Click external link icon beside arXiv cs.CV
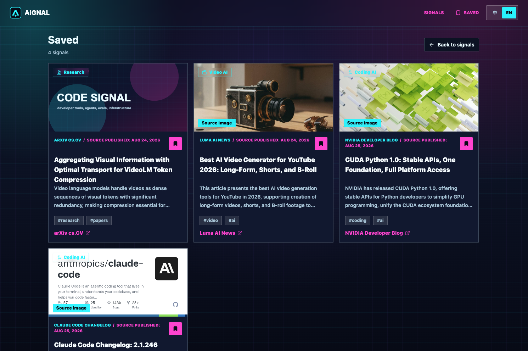 88,233
